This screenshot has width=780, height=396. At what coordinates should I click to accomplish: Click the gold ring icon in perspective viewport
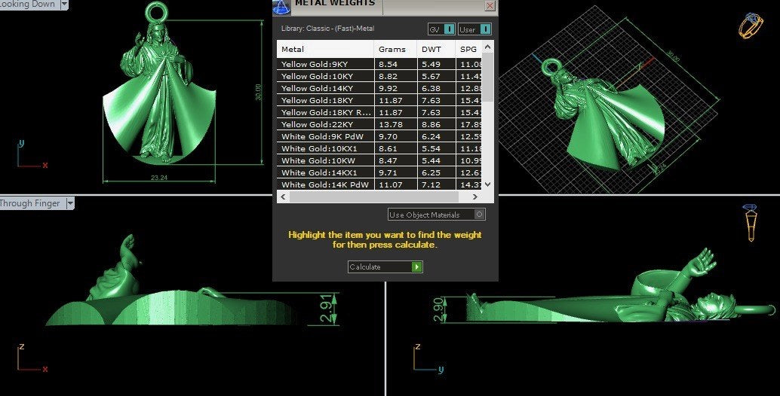point(750,26)
